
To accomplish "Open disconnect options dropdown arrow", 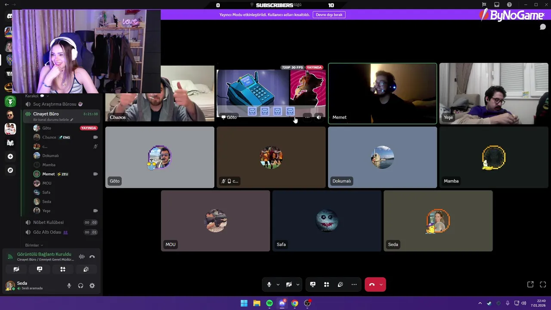I will 381,285.
